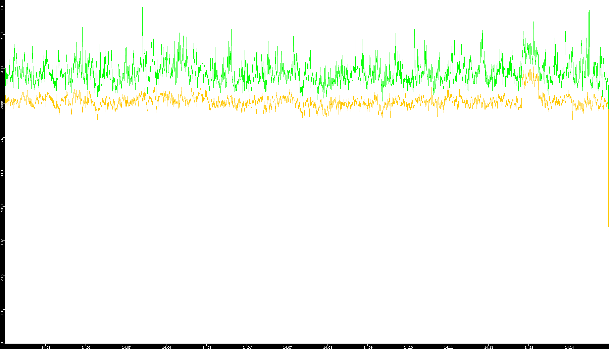Click the 4050 vertical axis label
Screen dimensions: 609x349
pyautogui.click(x=2, y=207)
